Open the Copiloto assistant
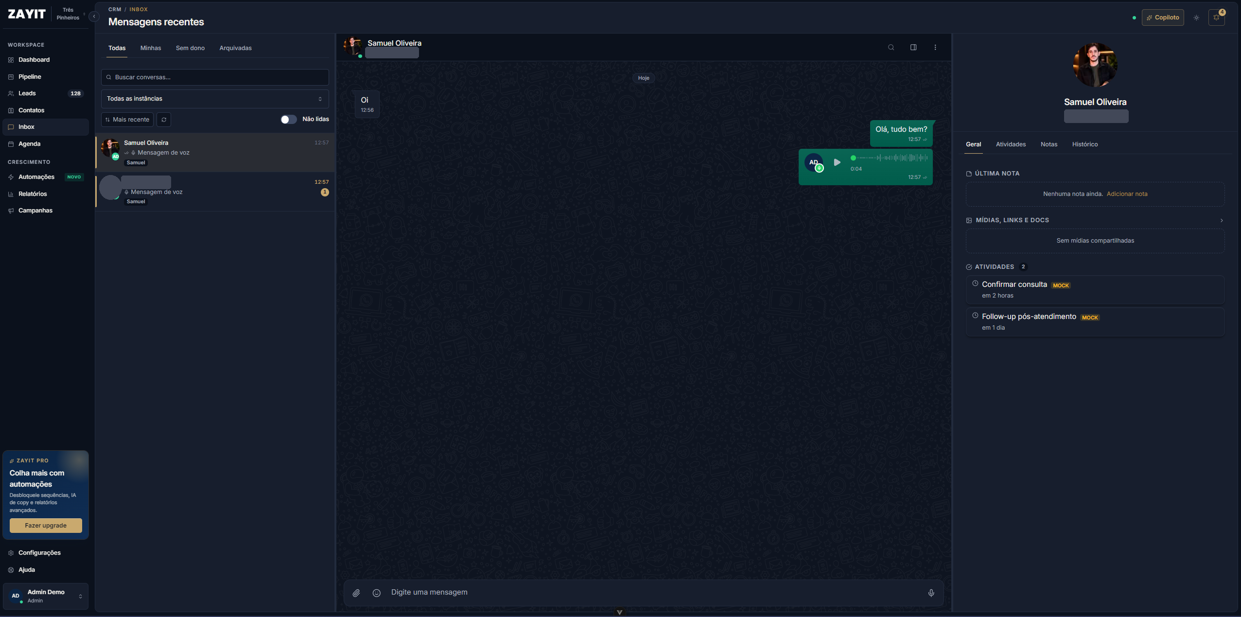This screenshot has height=617, width=1241. click(1163, 18)
